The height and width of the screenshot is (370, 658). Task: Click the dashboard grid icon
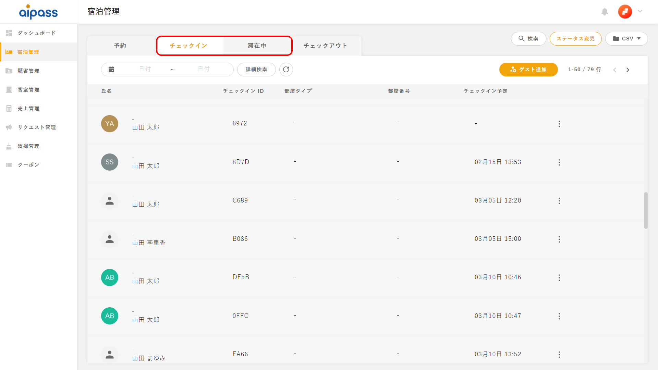tap(9, 33)
